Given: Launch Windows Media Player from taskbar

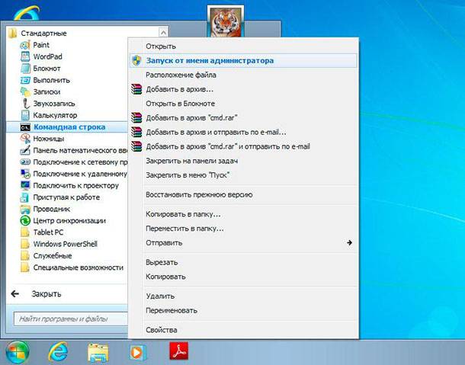Looking at the screenshot, I should click(x=138, y=353).
